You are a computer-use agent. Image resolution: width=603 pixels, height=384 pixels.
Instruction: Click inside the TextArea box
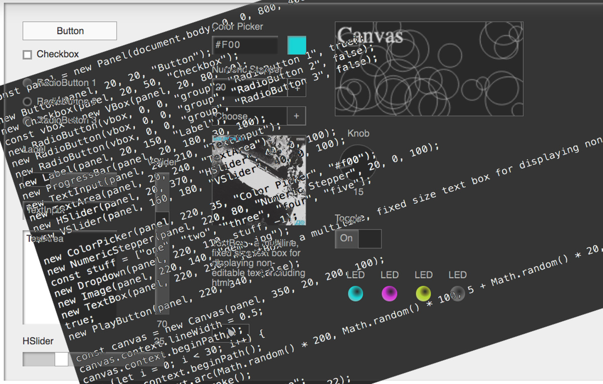[x=70, y=277]
